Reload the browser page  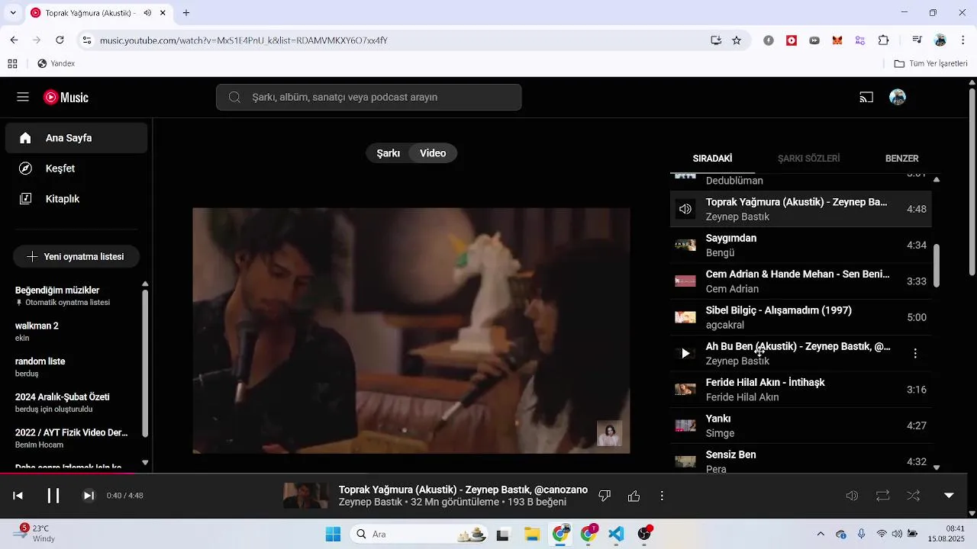pos(60,40)
